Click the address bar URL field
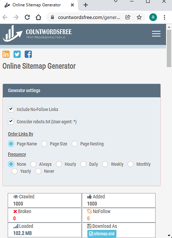The height and width of the screenshot is (238, 172). point(89,17)
